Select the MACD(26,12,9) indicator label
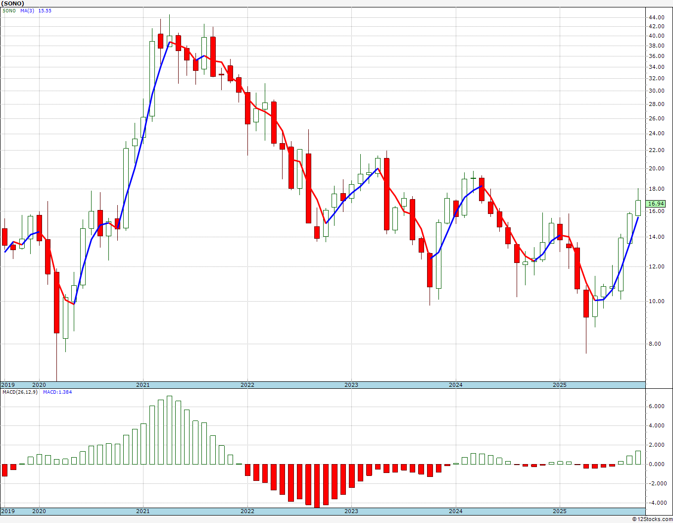Image resolution: width=673 pixels, height=523 pixels. click(20, 392)
